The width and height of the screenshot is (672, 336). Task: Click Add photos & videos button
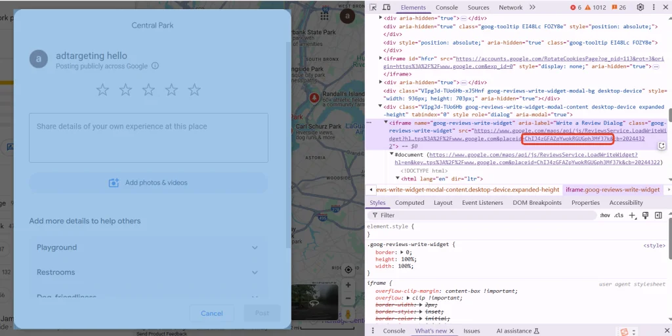[x=148, y=182]
